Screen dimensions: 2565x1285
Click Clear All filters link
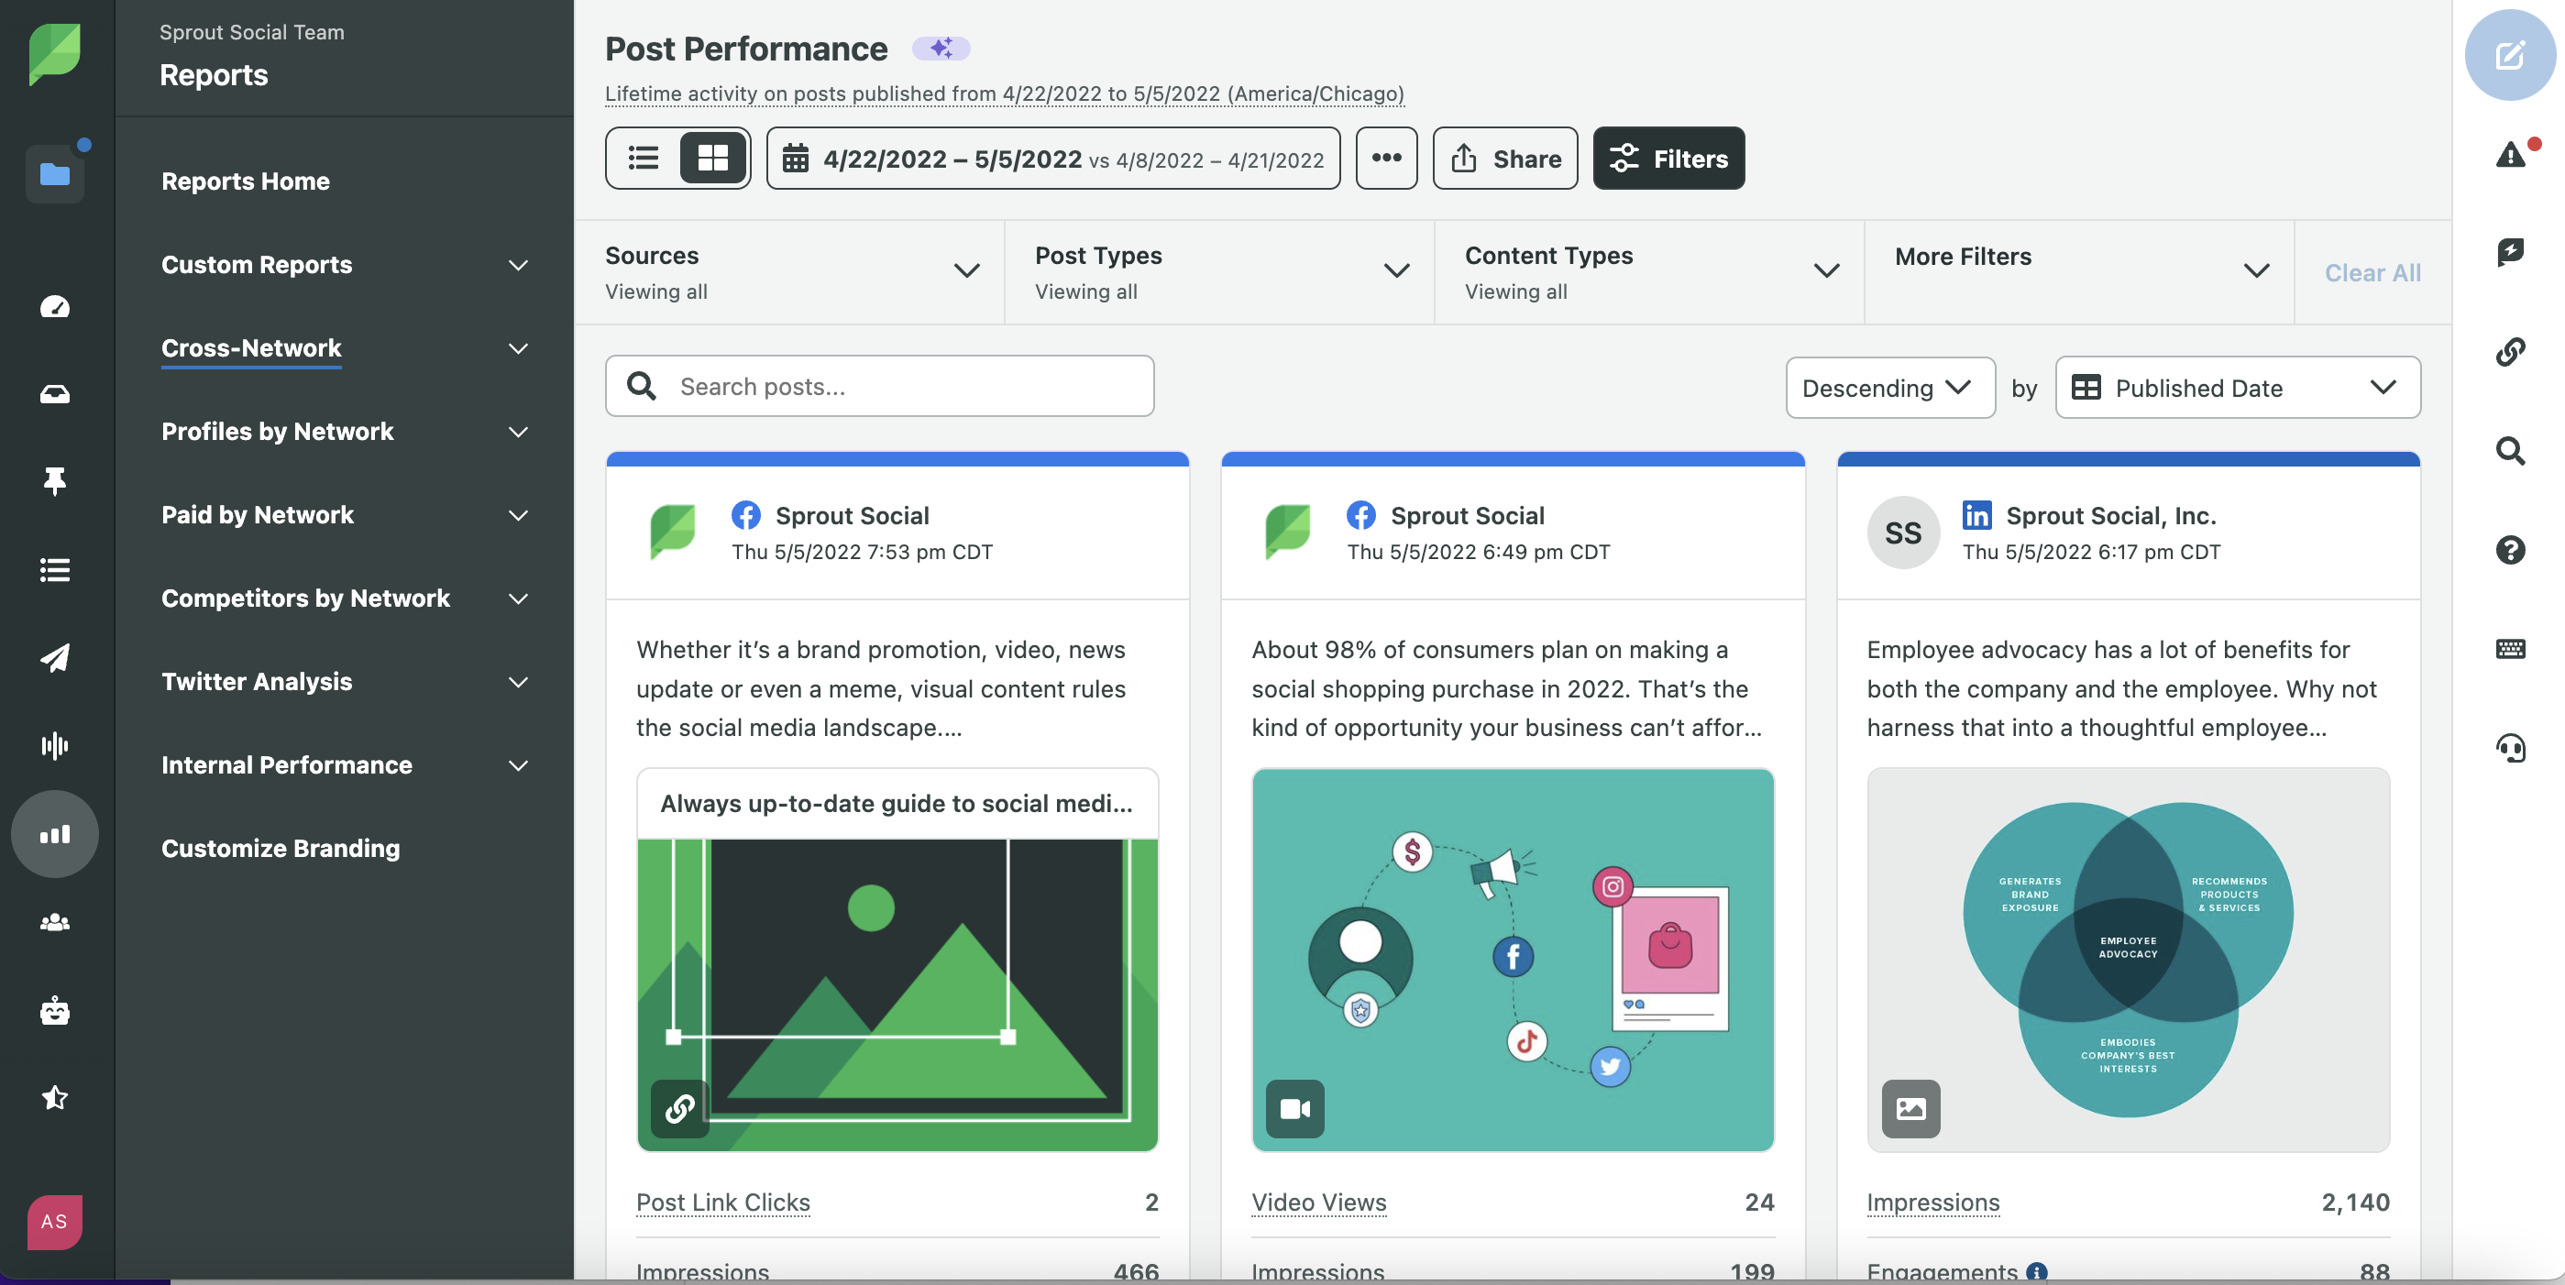point(2372,273)
